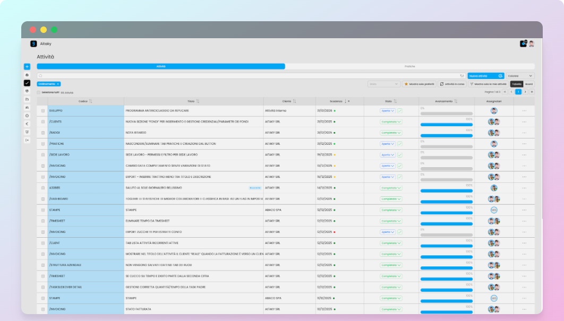Open activities via the checkmark sidebar icon
This screenshot has width=564, height=321.
pyautogui.click(x=27, y=84)
